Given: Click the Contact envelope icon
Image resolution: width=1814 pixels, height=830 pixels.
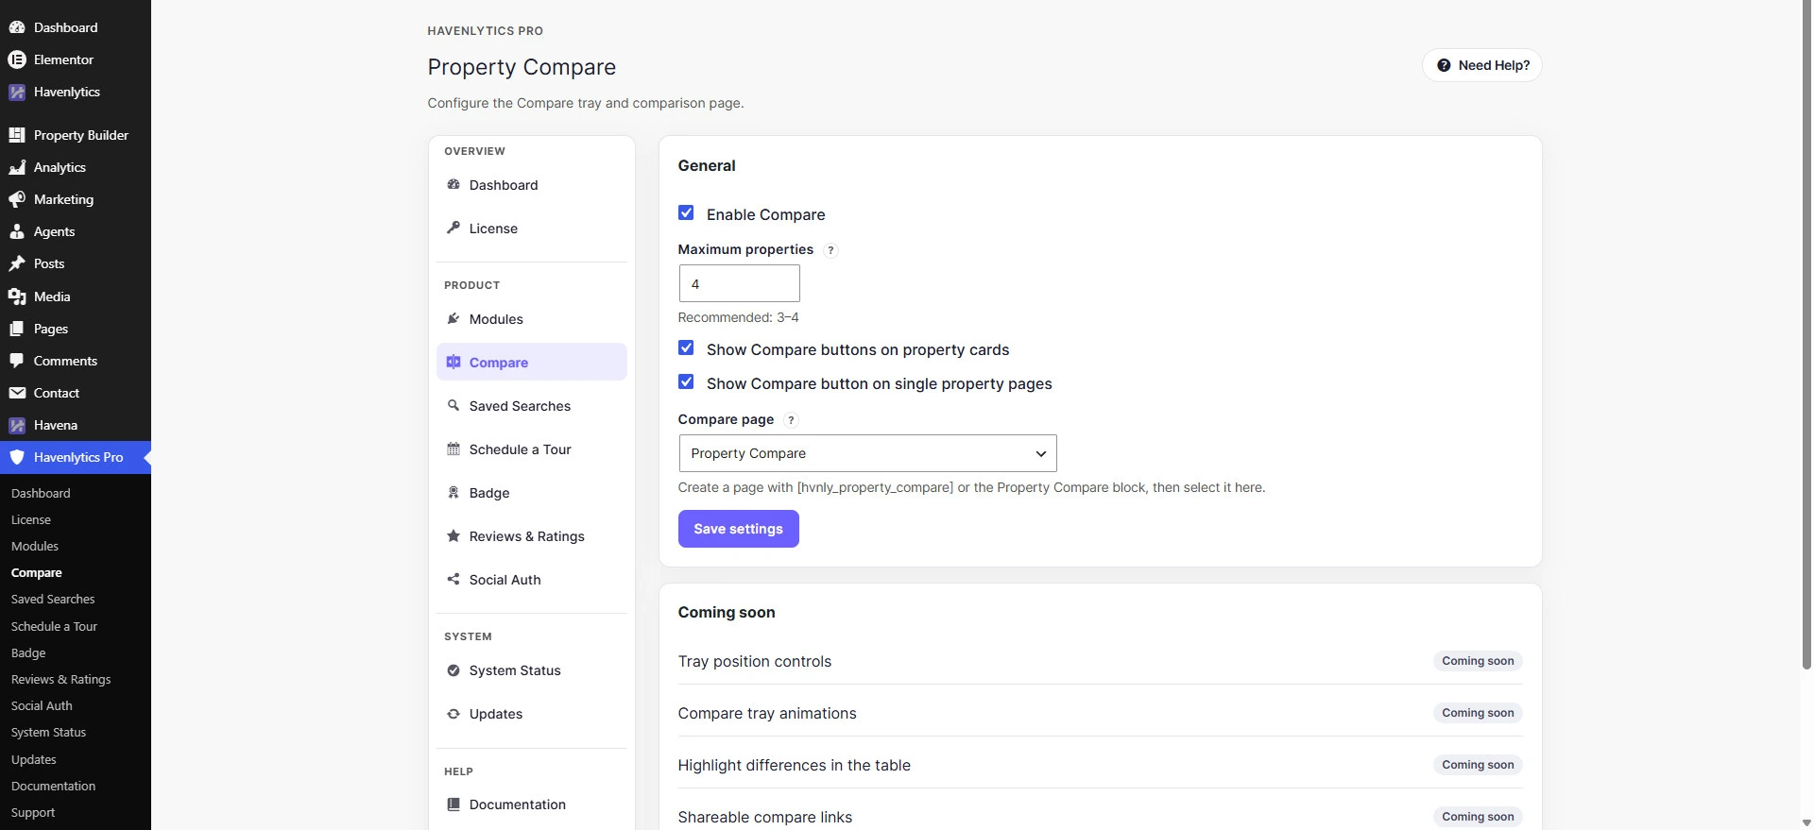Looking at the screenshot, I should (x=17, y=393).
